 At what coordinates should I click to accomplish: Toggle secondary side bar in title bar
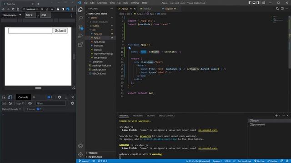pyautogui.click(x=258, y=3)
